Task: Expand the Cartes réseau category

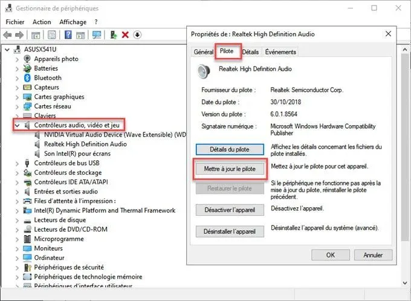Action: pyautogui.click(x=17, y=107)
